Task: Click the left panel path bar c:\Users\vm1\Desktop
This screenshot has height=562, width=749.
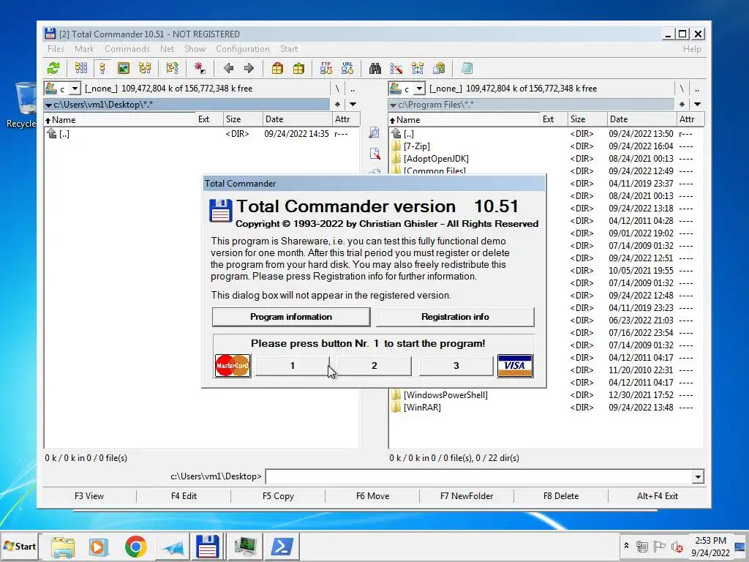Action: 187,104
